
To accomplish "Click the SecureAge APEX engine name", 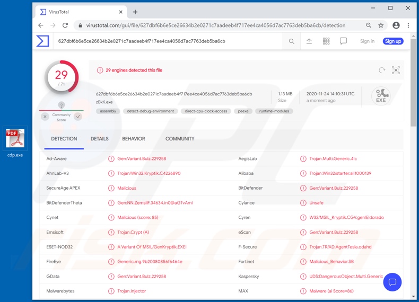I will coord(63,188).
